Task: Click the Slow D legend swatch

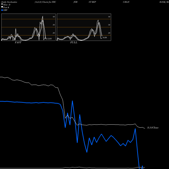Action: (2, 4)
